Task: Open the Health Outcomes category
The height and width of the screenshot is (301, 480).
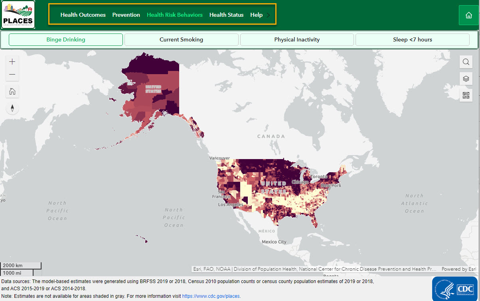Action: pos(83,15)
